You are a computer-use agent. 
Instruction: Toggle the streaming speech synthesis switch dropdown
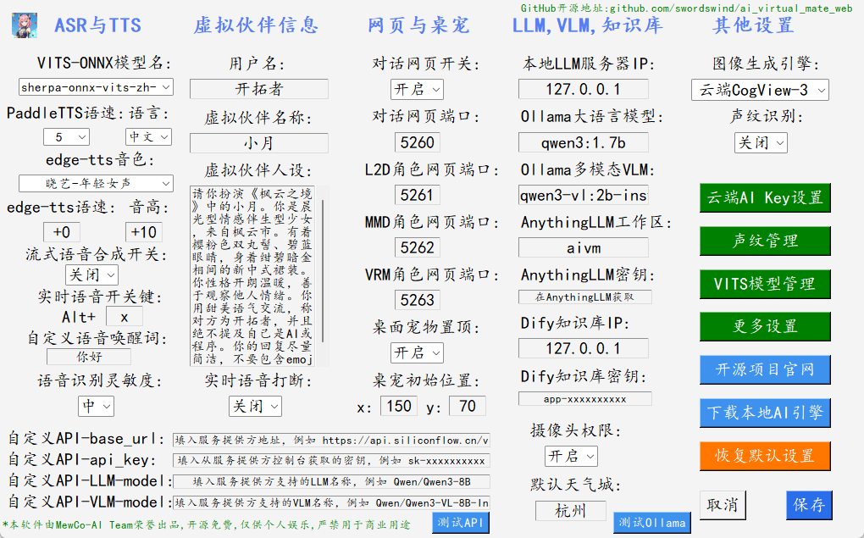click(91, 275)
